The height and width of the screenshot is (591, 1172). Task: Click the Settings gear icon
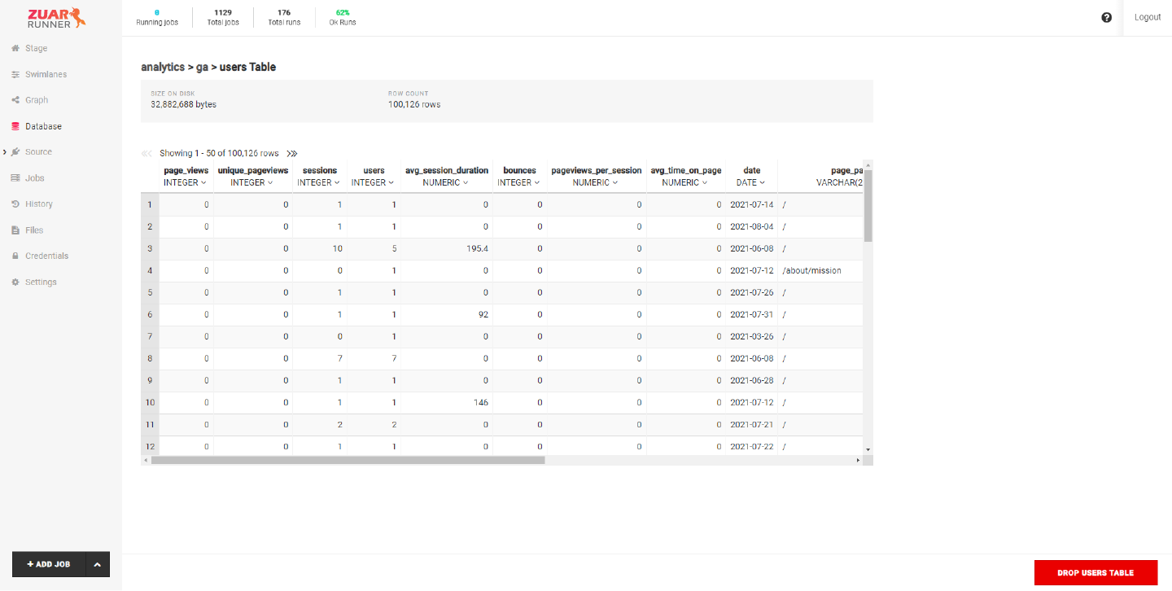pyautogui.click(x=15, y=282)
